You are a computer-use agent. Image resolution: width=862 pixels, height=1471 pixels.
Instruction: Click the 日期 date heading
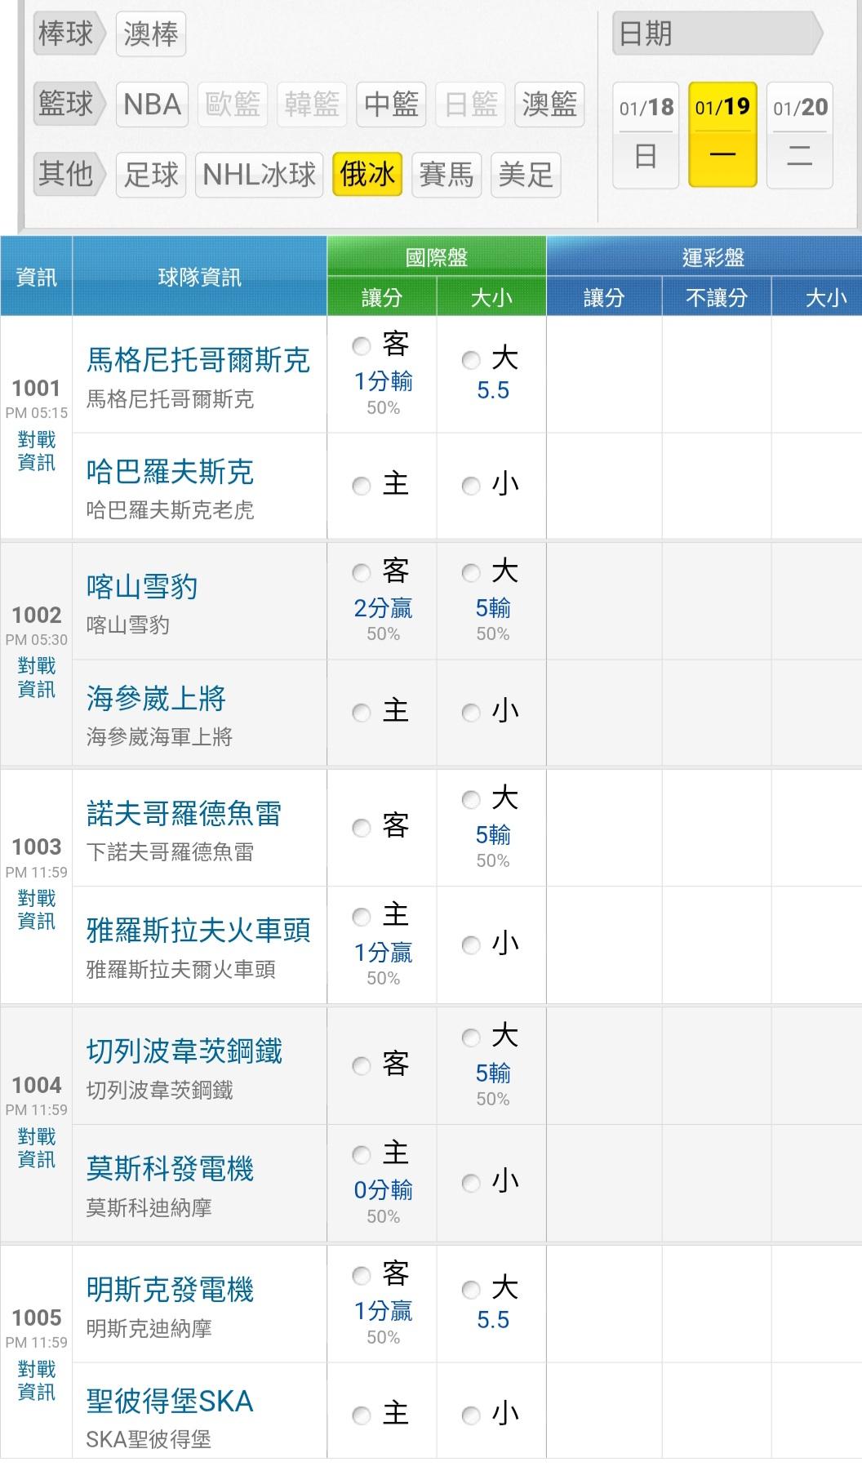click(717, 34)
